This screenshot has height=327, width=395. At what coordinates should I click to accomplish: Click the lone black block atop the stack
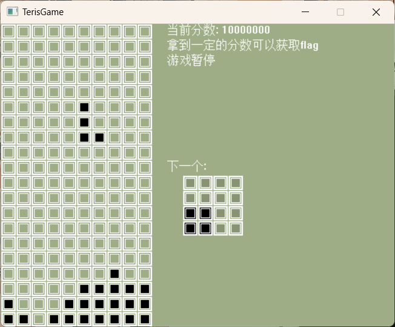point(115,274)
